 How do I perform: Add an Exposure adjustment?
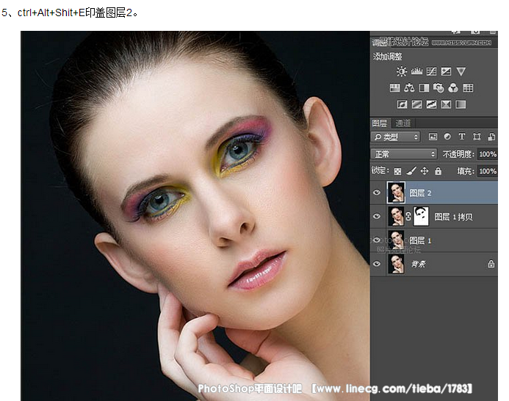pyautogui.click(x=446, y=71)
